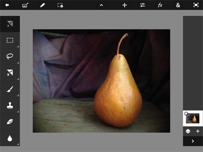This screenshot has height=152, width=203.
Task: Open the fx effects menu
Action: [x=160, y=5]
